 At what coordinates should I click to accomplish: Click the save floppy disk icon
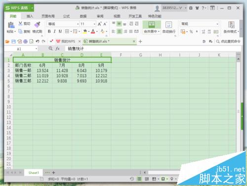(x=13, y=42)
